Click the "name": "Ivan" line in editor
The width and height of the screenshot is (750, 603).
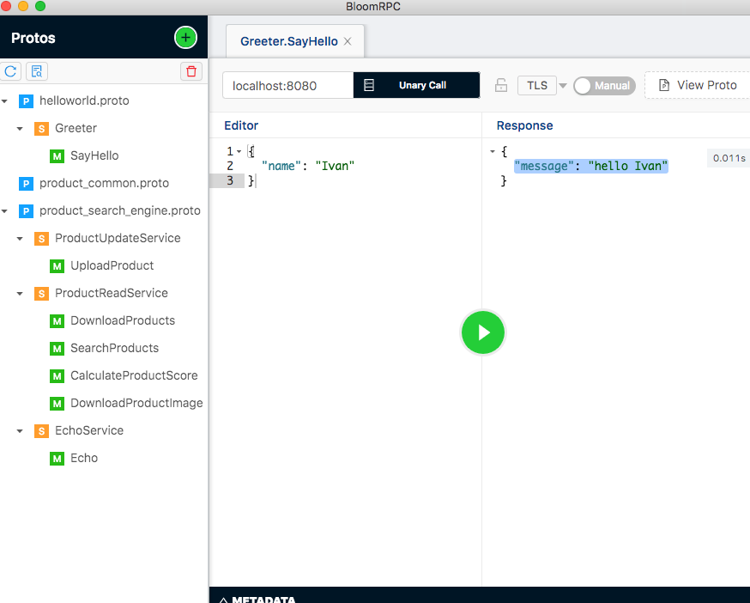308,166
